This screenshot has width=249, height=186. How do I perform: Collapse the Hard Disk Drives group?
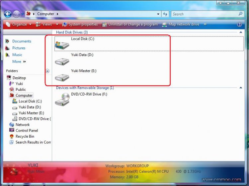[241, 32]
